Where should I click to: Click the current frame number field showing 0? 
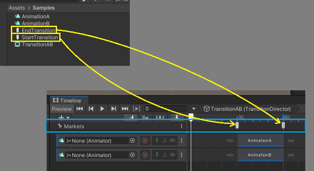pos(165,109)
